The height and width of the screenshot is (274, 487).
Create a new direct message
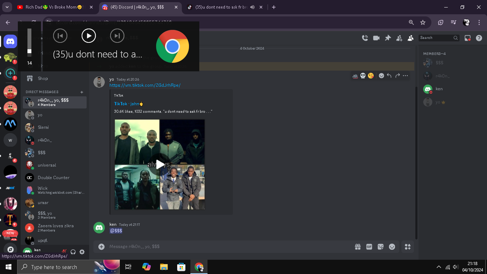tap(82, 92)
